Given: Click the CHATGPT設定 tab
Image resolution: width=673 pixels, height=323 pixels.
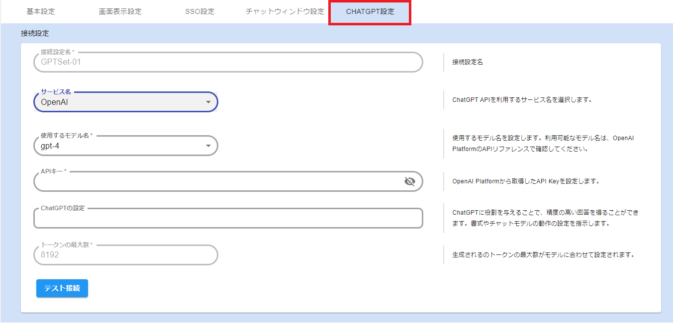Looking at the screenshot, I should tap(370, 11).
